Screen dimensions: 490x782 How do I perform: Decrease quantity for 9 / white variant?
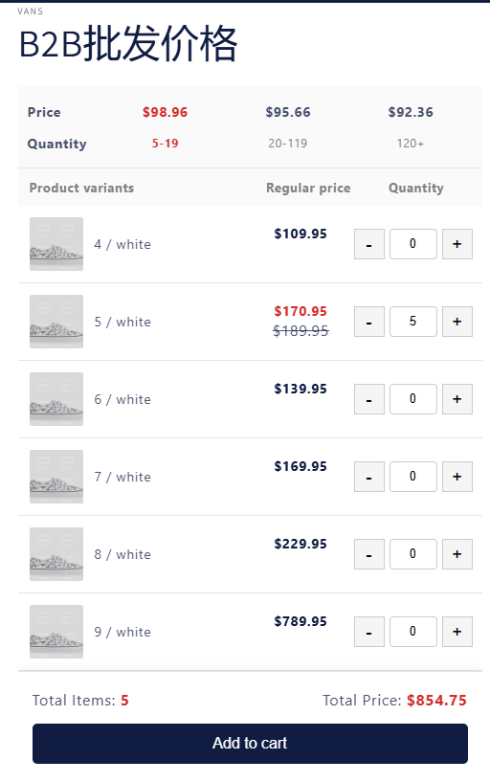click(x=368, y=632)
